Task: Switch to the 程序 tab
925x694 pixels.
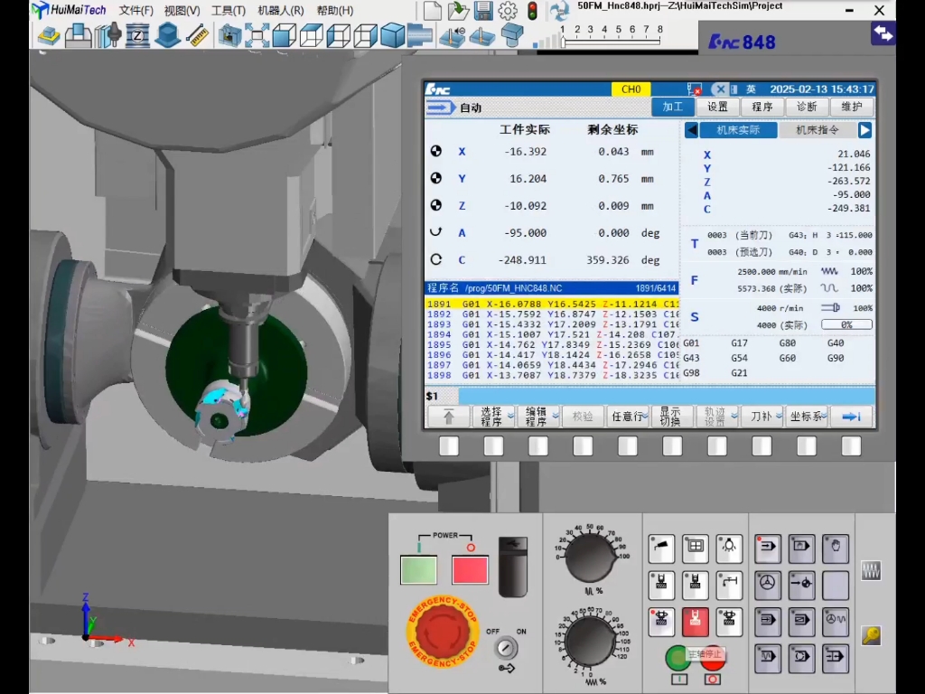Action: (x=762, y=107)
